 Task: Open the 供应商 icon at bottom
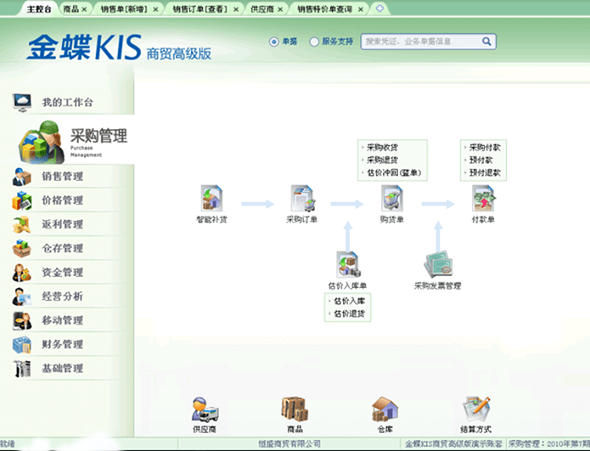(x=205, y=409)
